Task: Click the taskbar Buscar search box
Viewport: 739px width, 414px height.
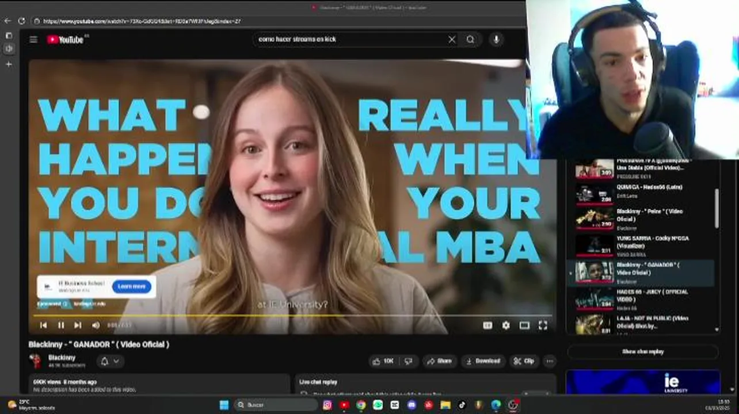Action: pos(276,405)
